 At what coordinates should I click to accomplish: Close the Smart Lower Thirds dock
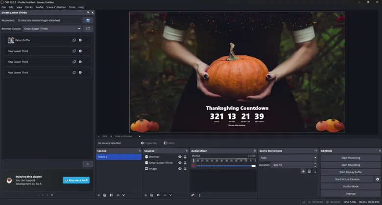point(93,12)
